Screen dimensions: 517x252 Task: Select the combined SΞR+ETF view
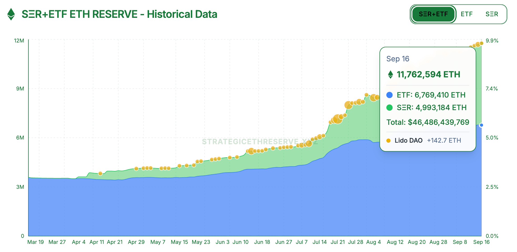tap(433, 14)
